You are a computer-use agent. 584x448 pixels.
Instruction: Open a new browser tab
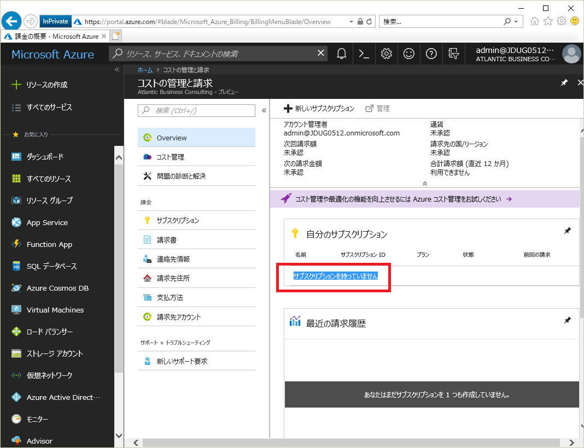(x=116, y=36)
